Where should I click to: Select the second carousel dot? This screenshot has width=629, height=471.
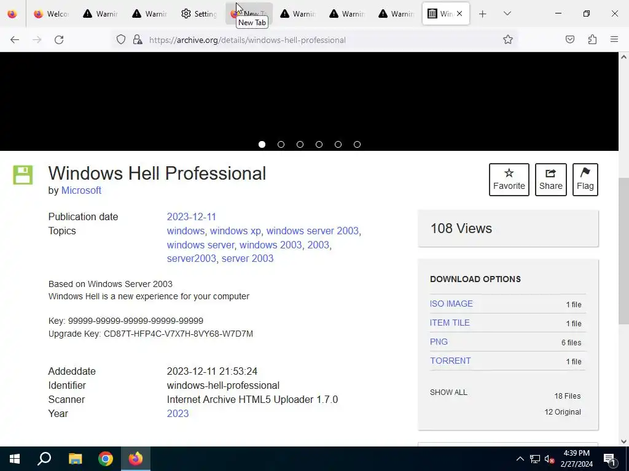point(281,144)
